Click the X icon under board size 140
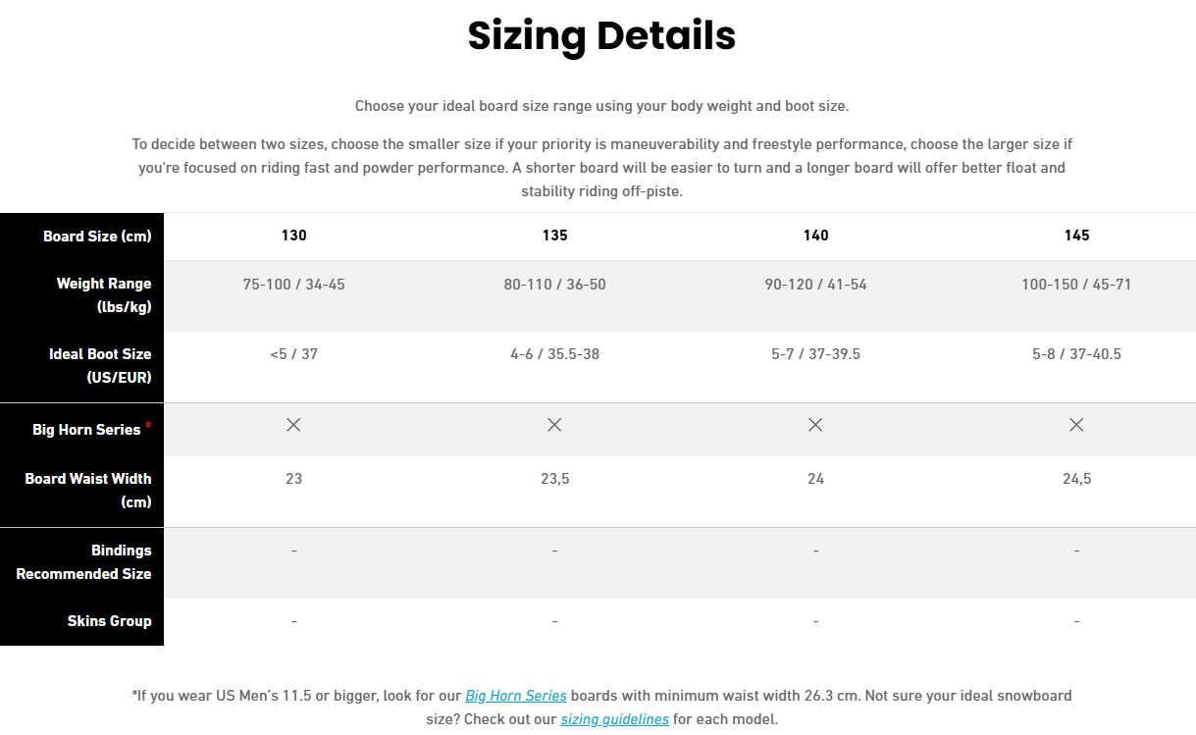 pyautogui.click(x=815, y=425)
